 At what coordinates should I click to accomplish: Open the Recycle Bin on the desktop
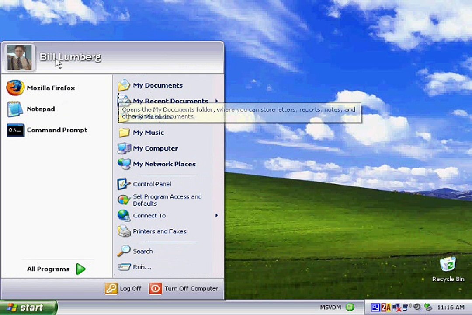448,269
